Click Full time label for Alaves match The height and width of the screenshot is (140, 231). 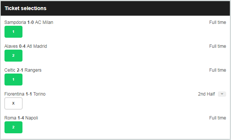coord(218,46)
